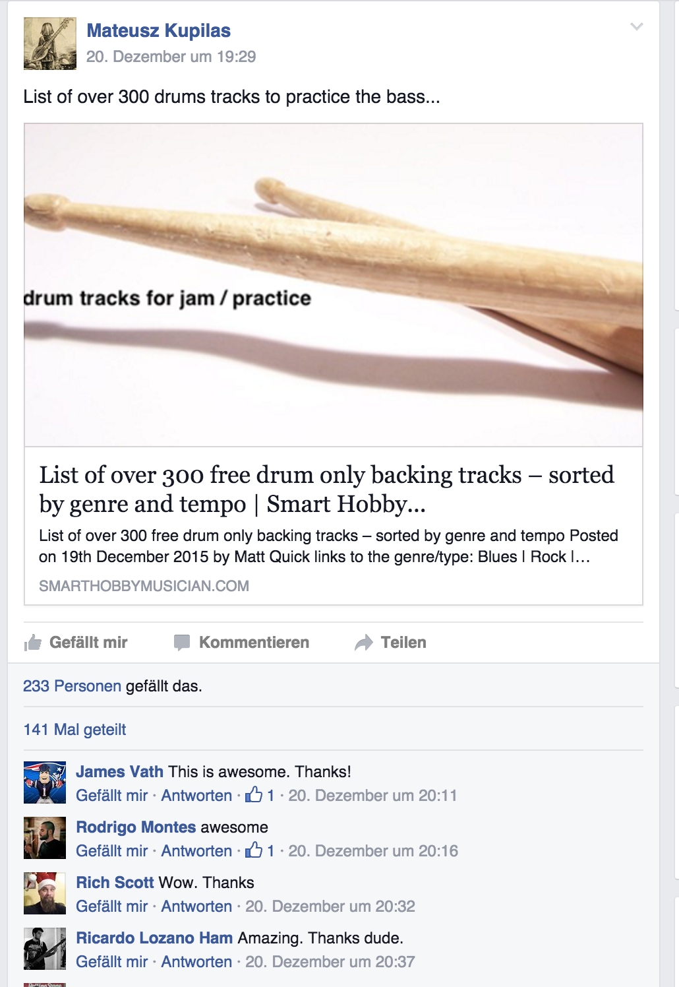Image resolution: width=679 pixels, height=987 pixels.
Task: Open Mateusz Kupilas profile picture
Action: (x=50, y=44)
